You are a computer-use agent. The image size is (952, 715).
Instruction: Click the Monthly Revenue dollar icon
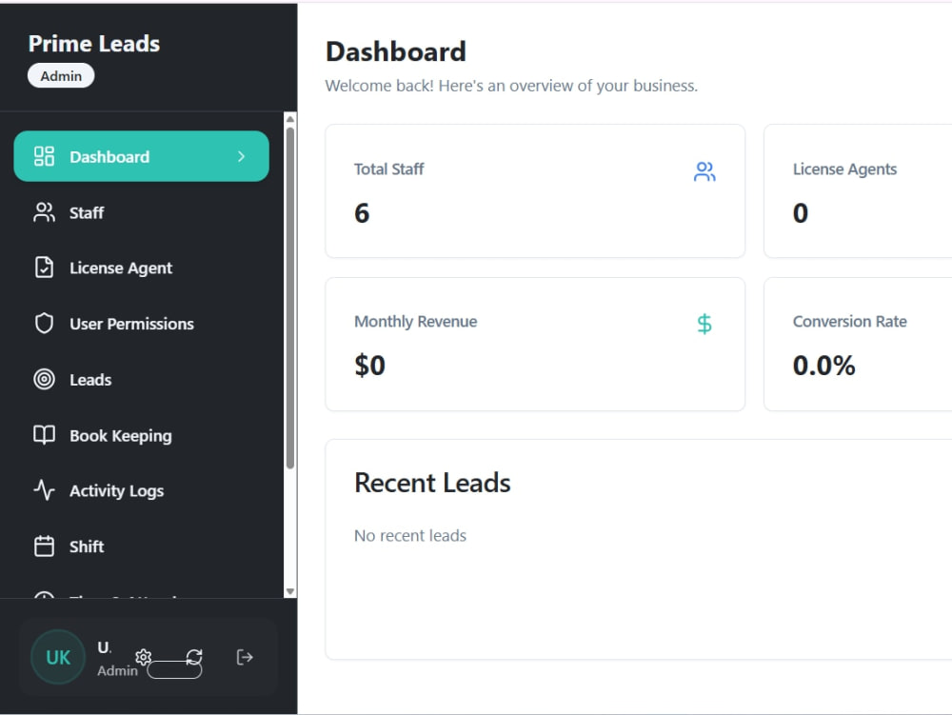click(x=704, y=324)
